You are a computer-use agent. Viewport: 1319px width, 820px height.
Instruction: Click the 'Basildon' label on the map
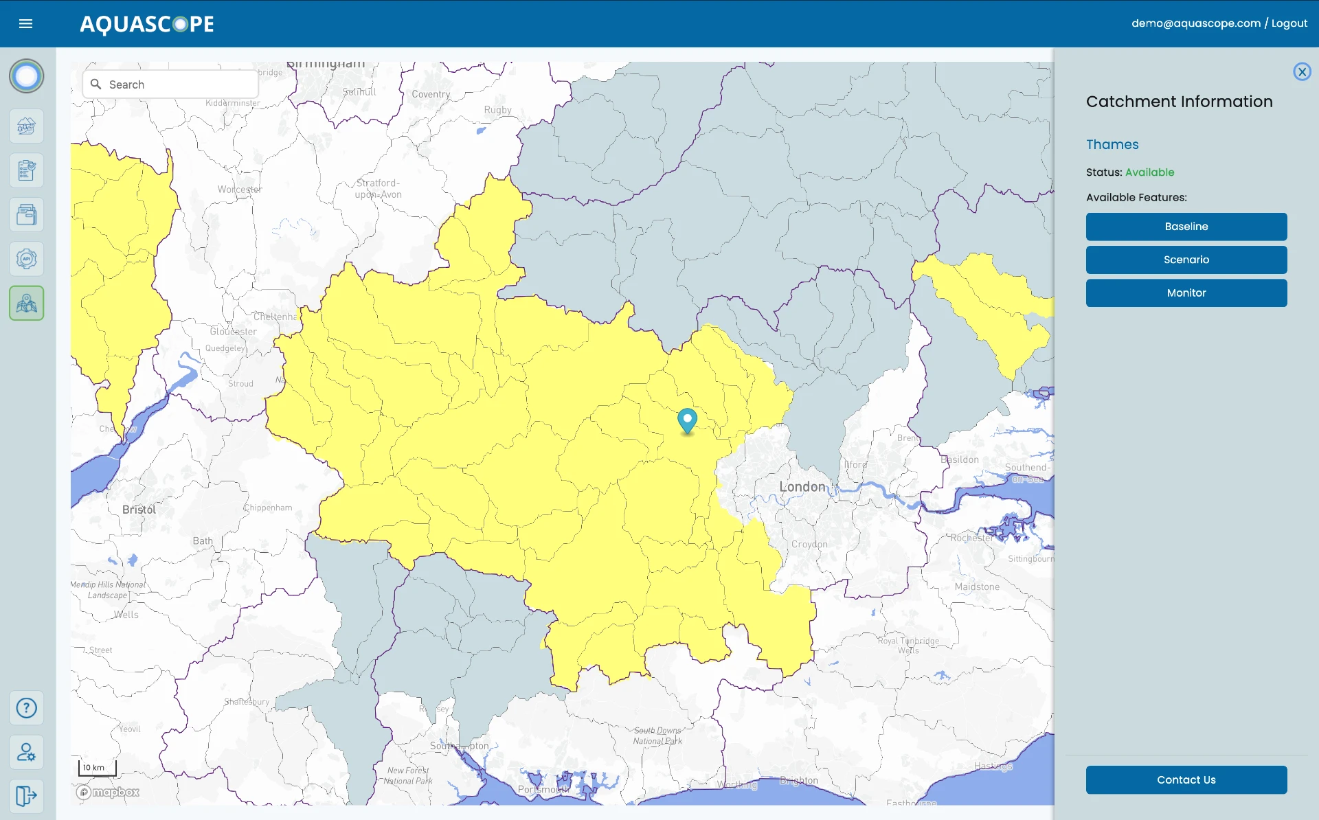click(960, 459)
